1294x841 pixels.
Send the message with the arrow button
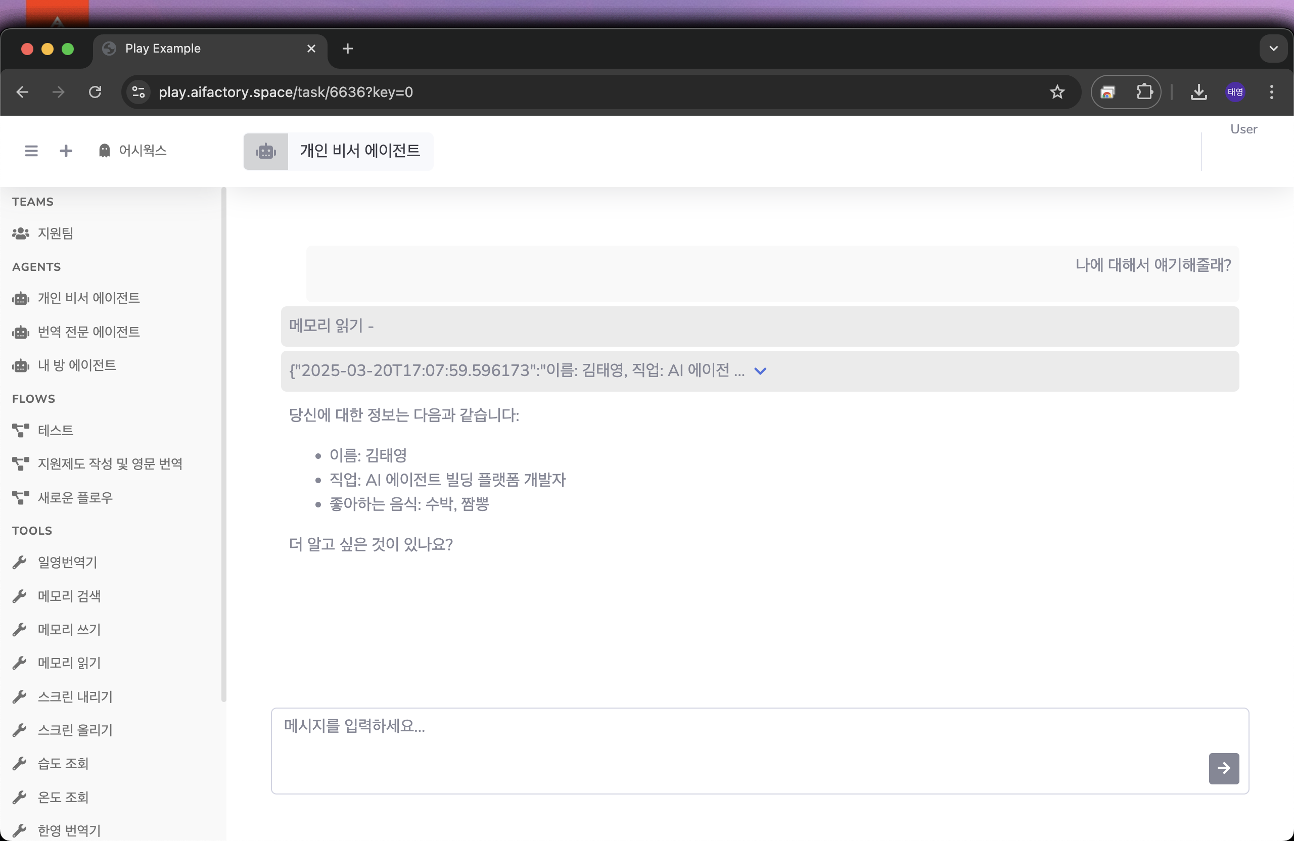click(x=1223, y=768)
